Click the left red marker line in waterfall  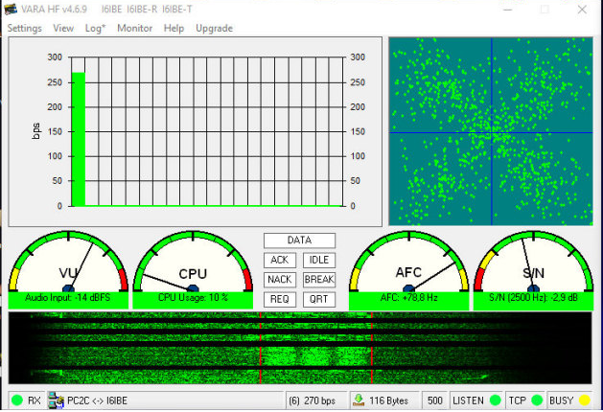click(261, 348)
